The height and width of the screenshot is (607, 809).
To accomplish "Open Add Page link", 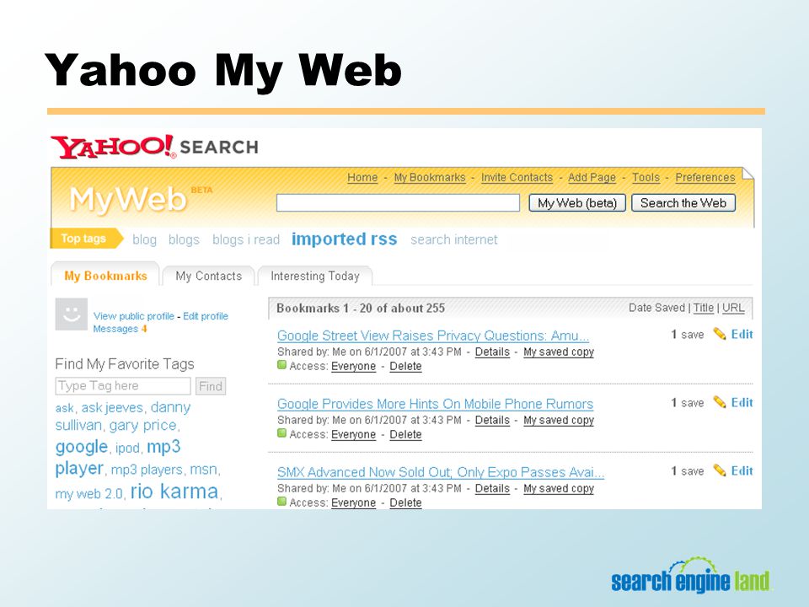I will [592, 178].
